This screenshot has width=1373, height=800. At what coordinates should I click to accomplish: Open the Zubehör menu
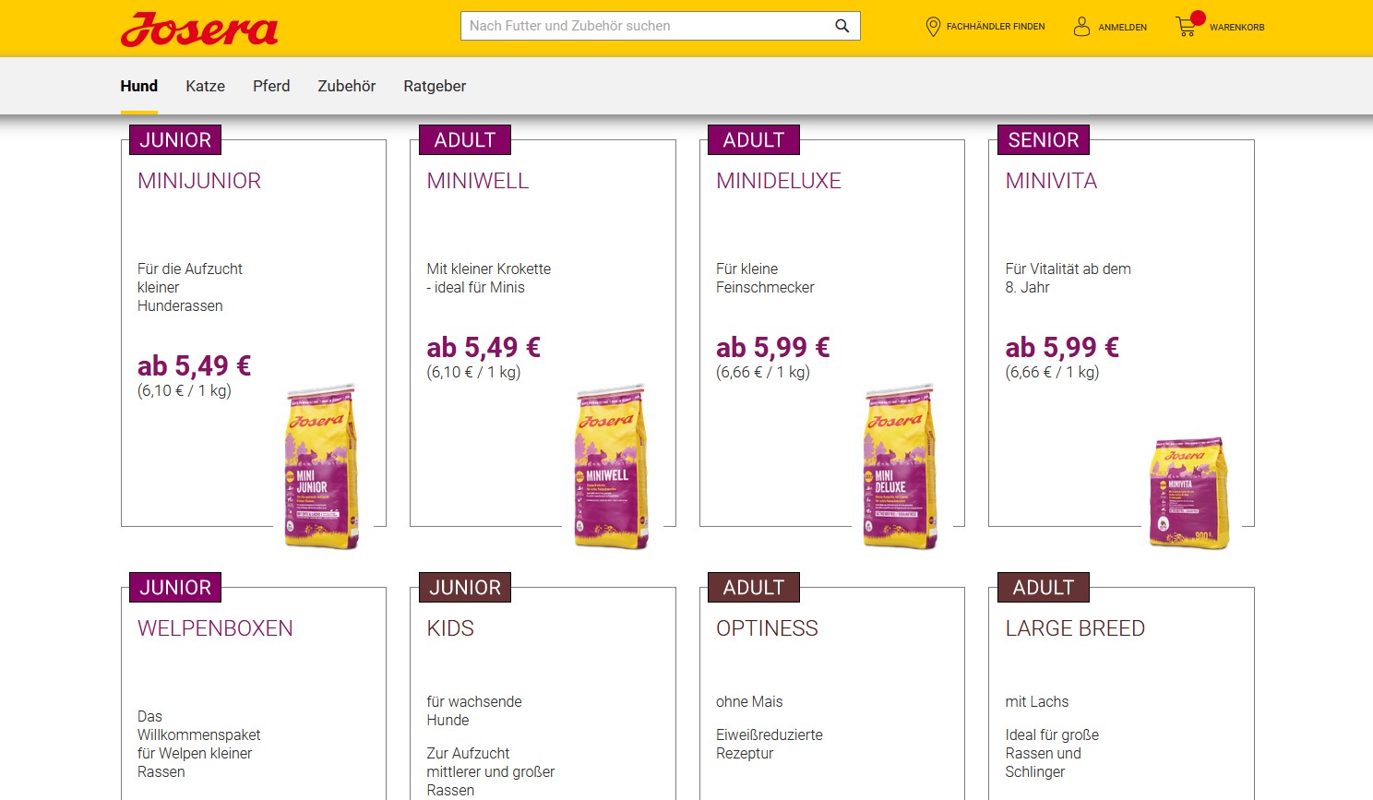tap(347, 86)
